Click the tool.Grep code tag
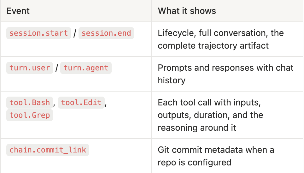Image resolution: width=304 pixels, height=173 pixels. (x=30, y=115)
